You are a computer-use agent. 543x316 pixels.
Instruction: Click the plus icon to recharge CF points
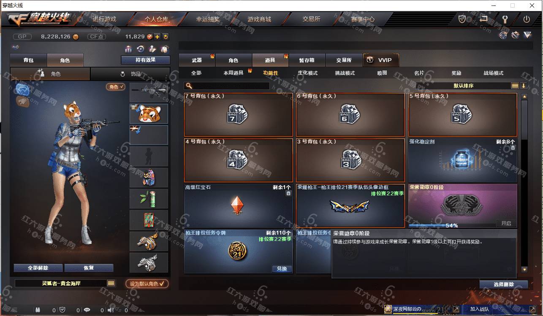(x=157, y=37)
